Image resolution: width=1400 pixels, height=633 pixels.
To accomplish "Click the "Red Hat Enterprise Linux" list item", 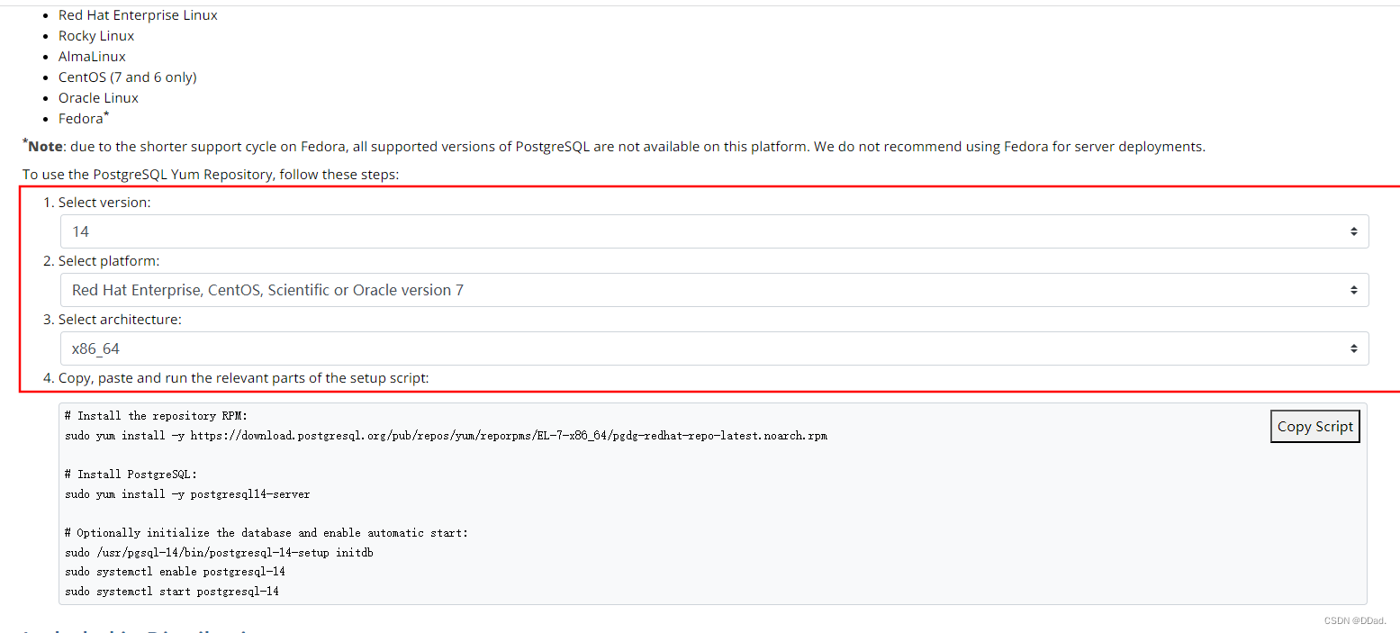I will click(138, 15).
